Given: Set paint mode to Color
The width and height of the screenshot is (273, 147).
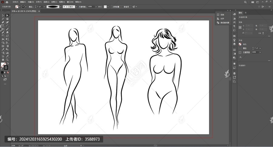Looking at the screenshot, I should pyautogui.click(x=2, y=72).
